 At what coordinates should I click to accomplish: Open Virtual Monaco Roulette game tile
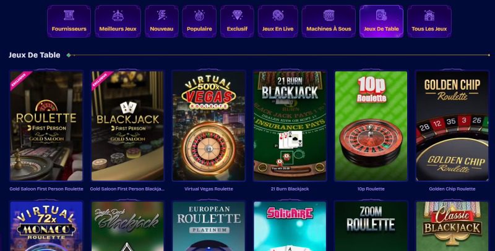point(46,226)
